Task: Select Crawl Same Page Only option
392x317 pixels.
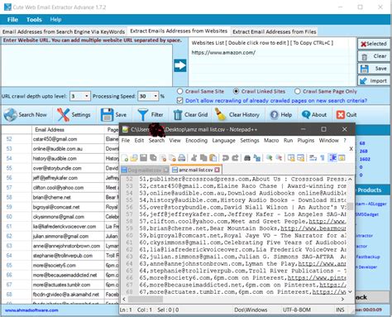Action: click(298, 91)
